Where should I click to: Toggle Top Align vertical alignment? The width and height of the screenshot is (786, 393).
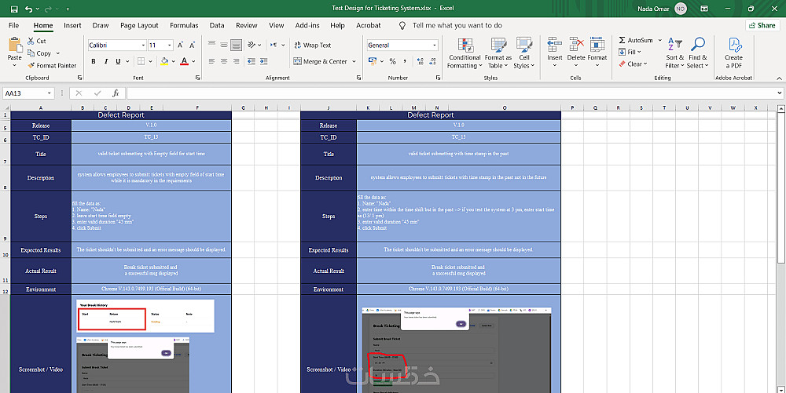pos(211,45)
